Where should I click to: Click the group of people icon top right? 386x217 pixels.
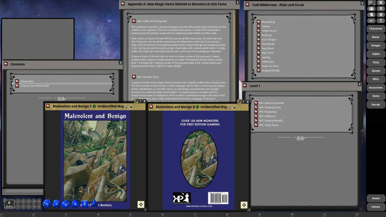point(371,8)
